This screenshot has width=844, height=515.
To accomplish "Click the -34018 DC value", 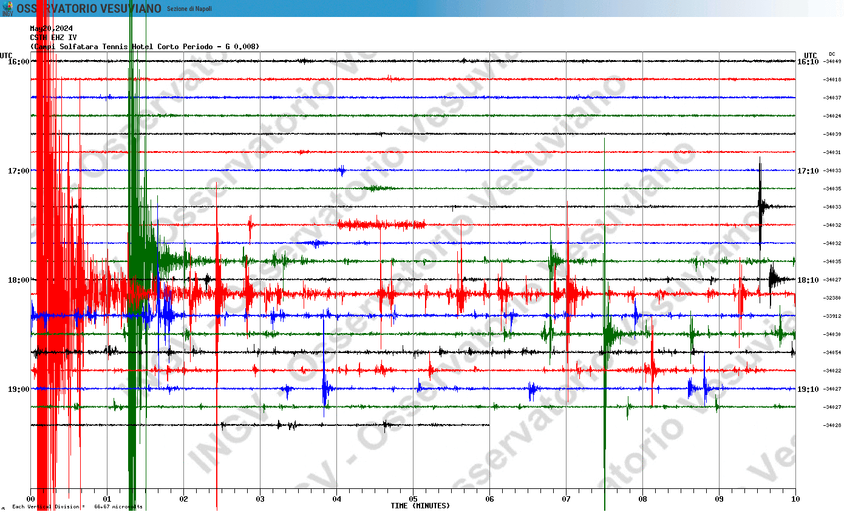I will pos(832,79).
